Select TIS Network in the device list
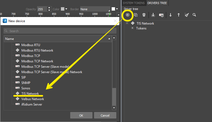 (30, 94)
